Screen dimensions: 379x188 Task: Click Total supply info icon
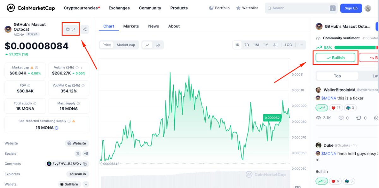tap(35, 103)
